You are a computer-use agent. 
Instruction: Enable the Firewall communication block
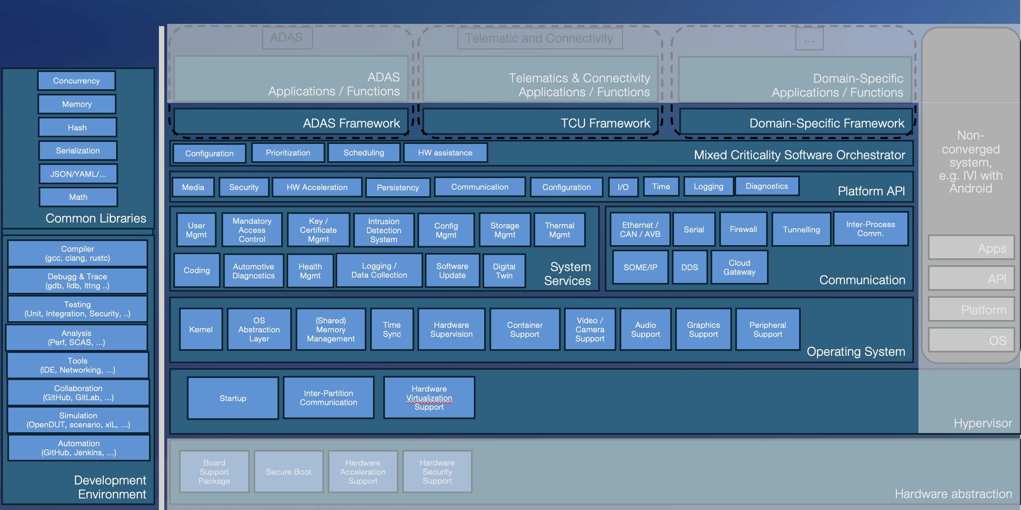click(743, 229)
